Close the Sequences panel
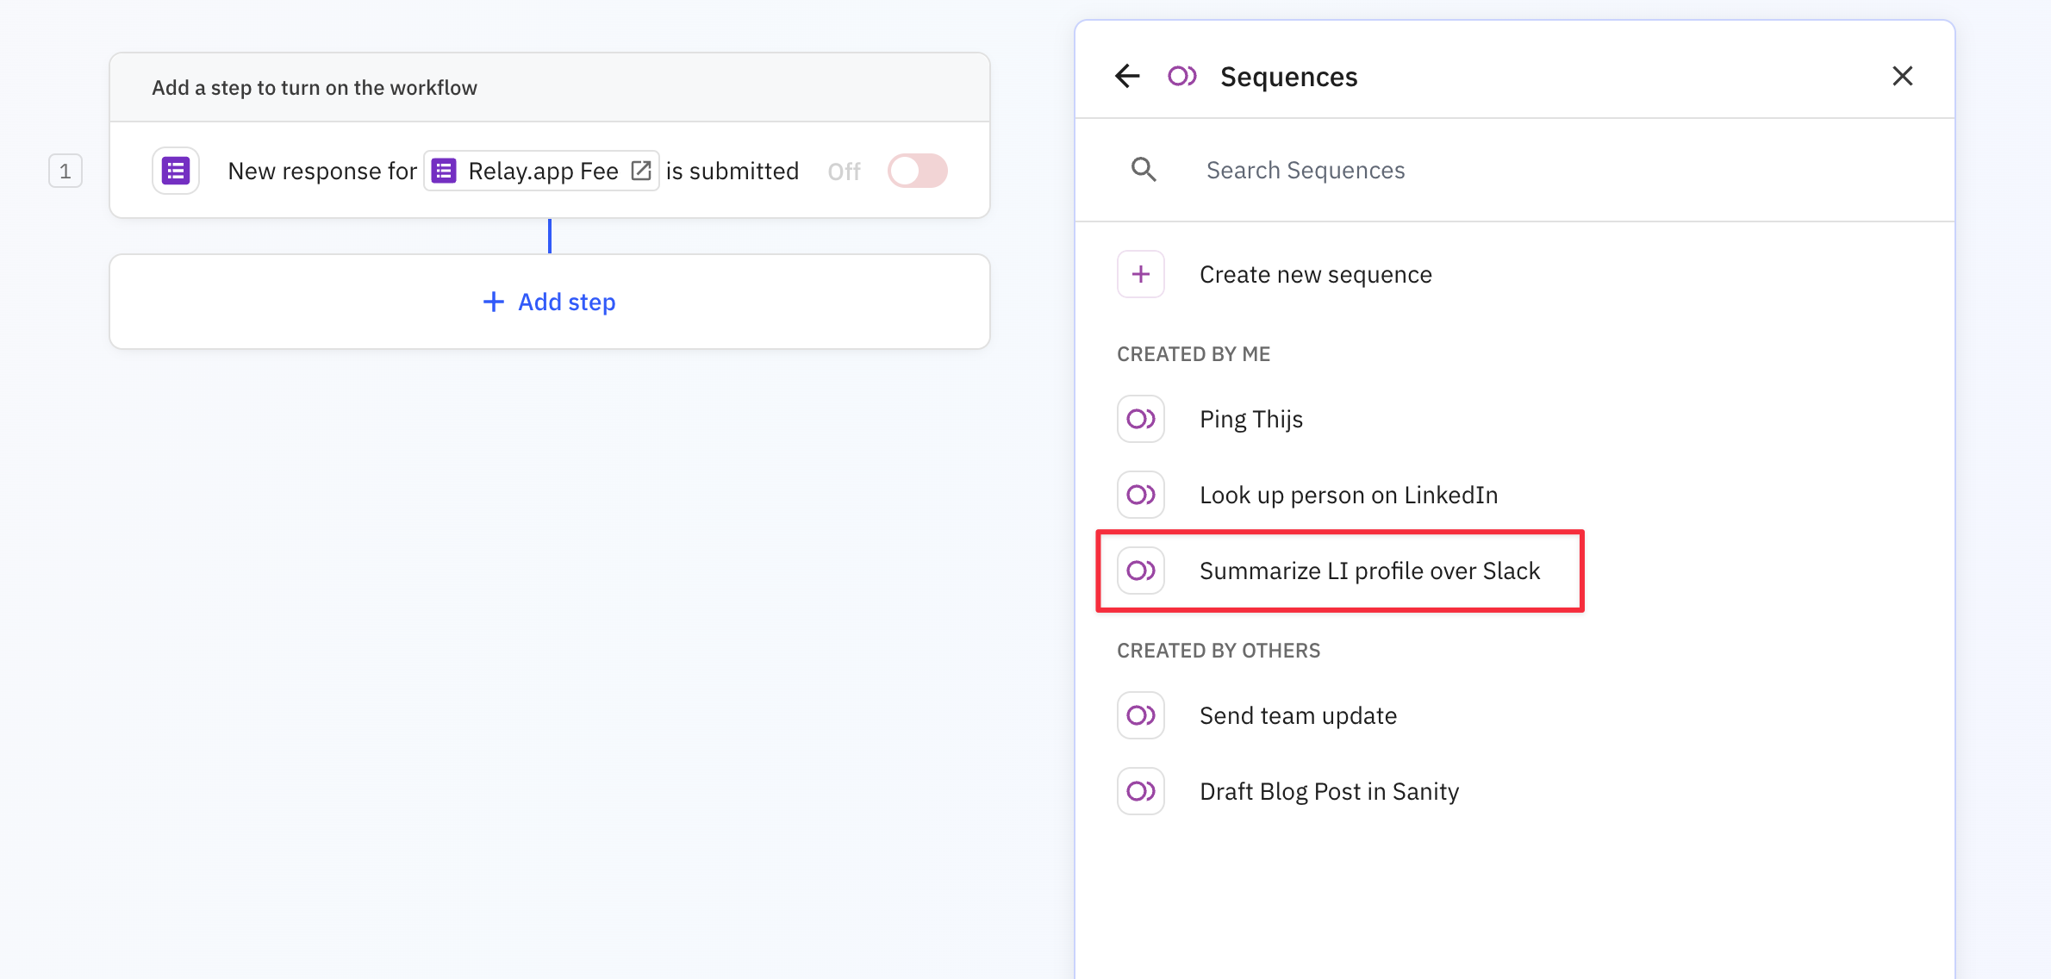Image resolution: width=2051 pixels, height=979 pixels. coord(1903,76)
